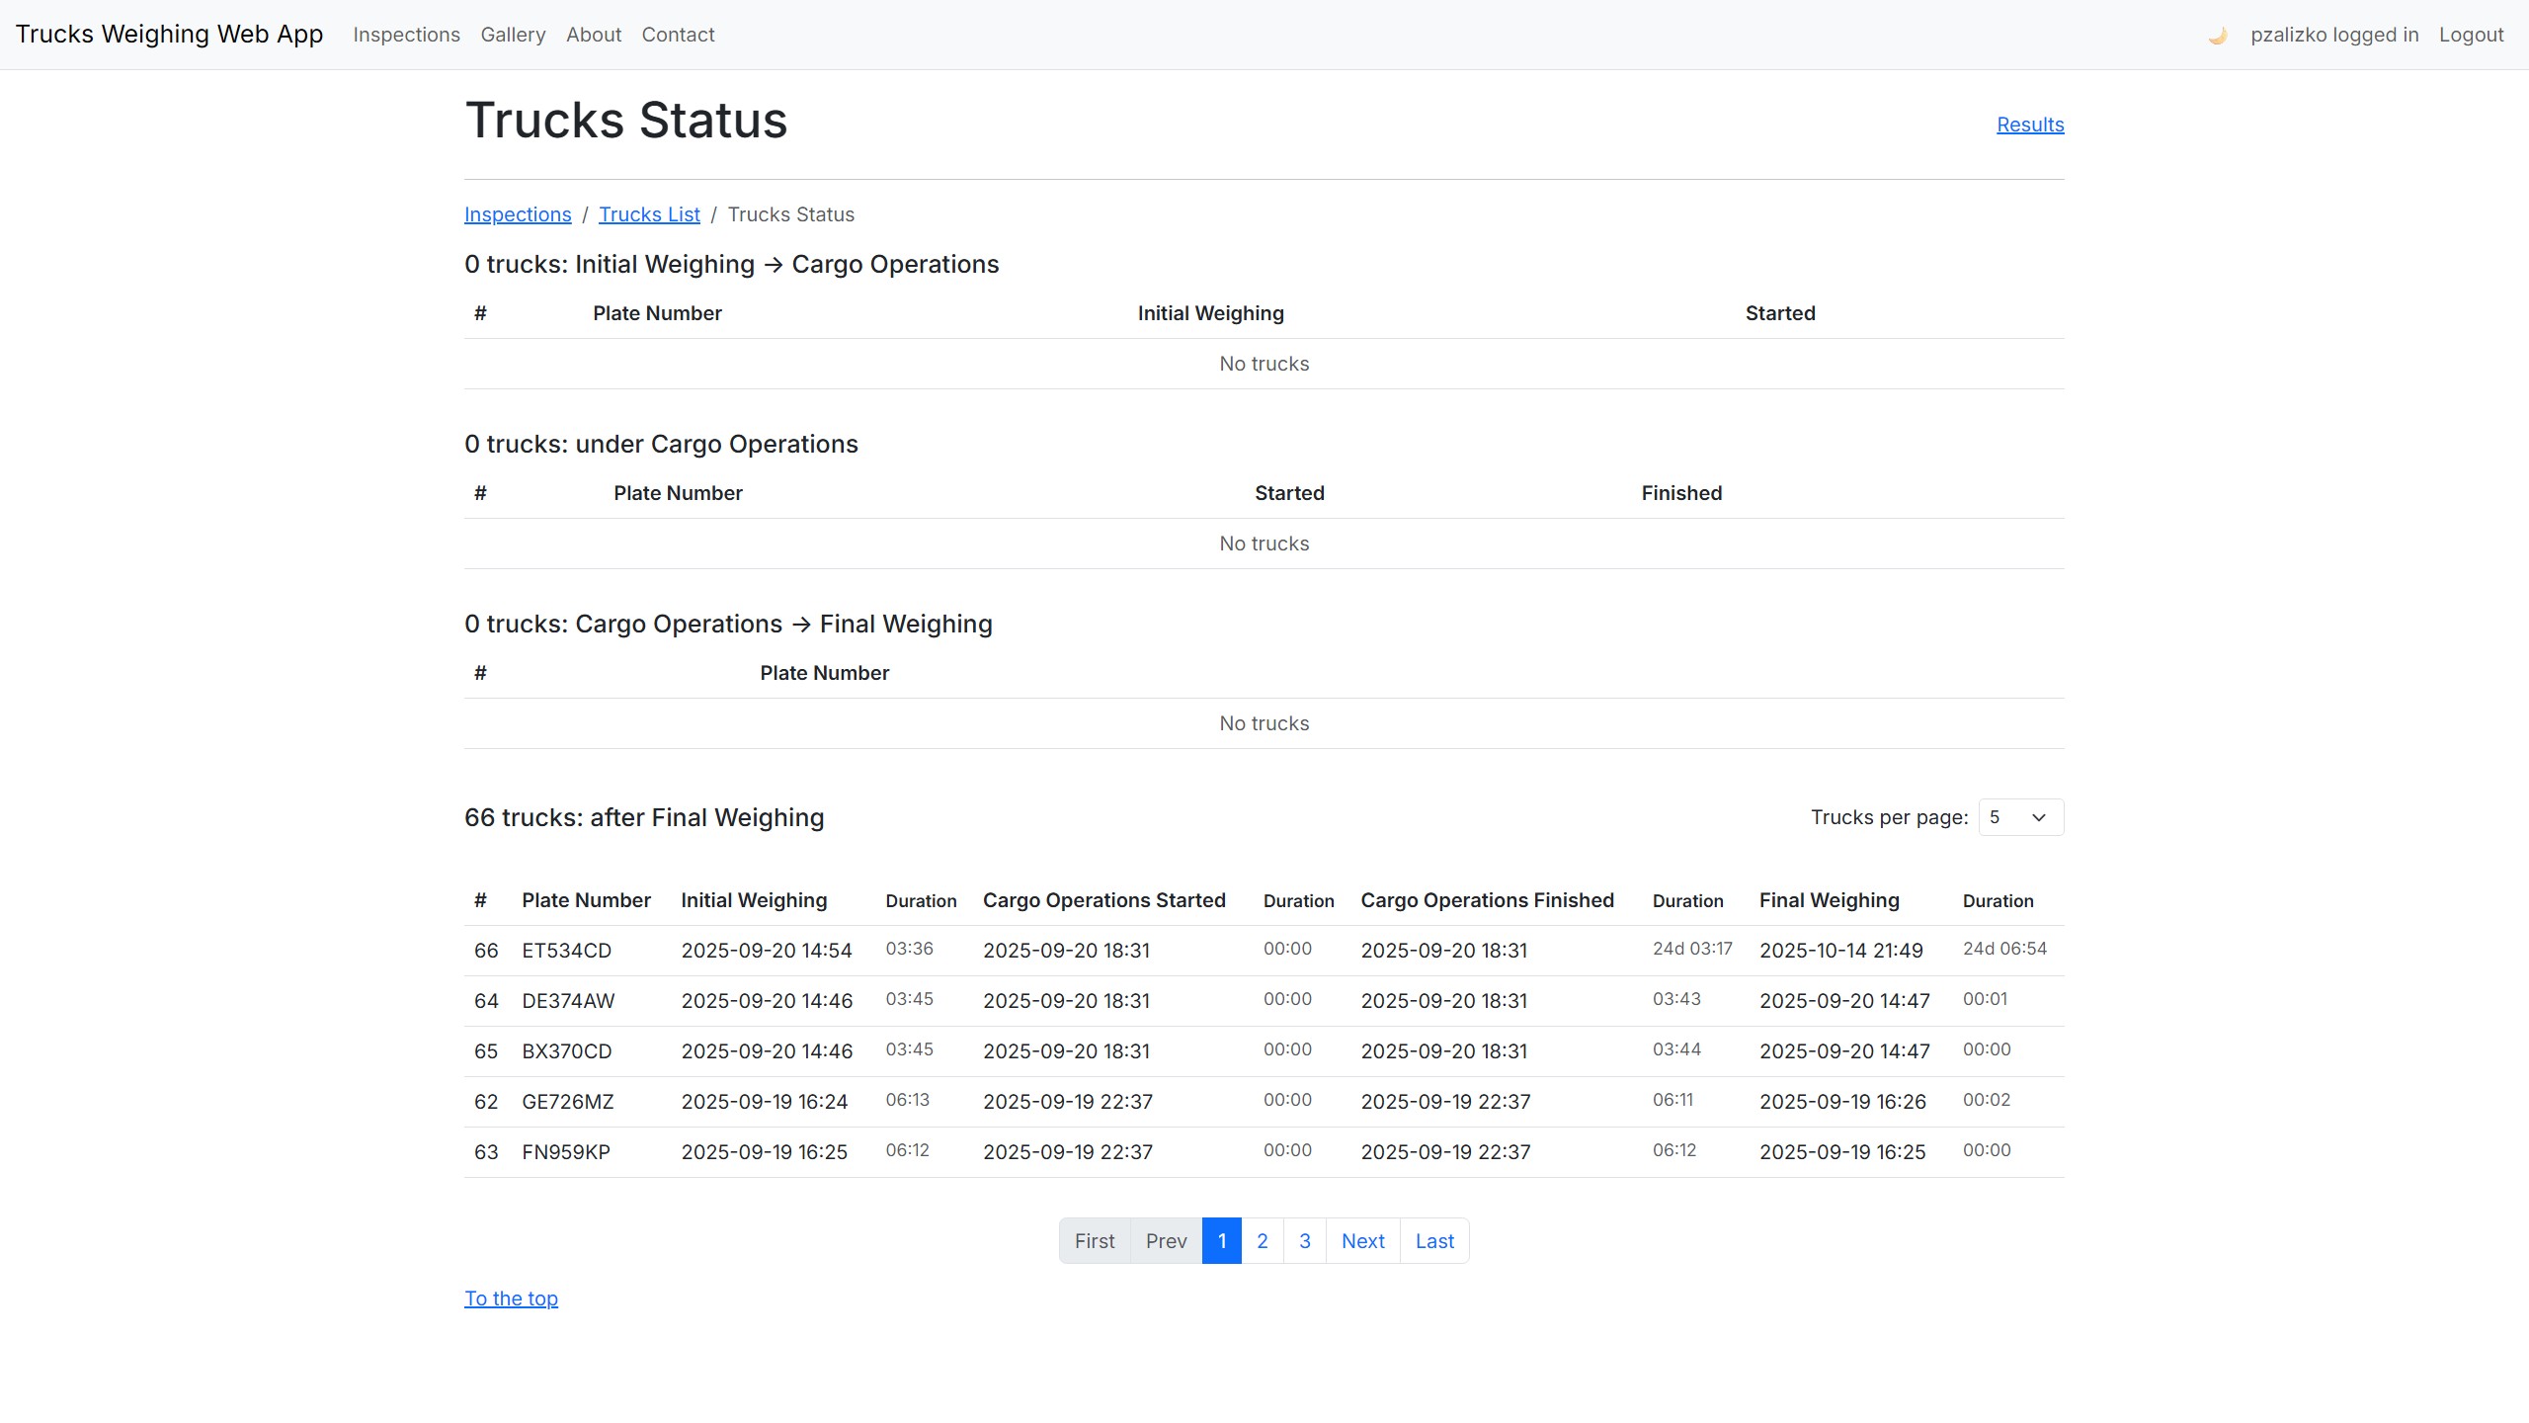
Task: Click the To the top link
Action: (x=511, y=1298)
